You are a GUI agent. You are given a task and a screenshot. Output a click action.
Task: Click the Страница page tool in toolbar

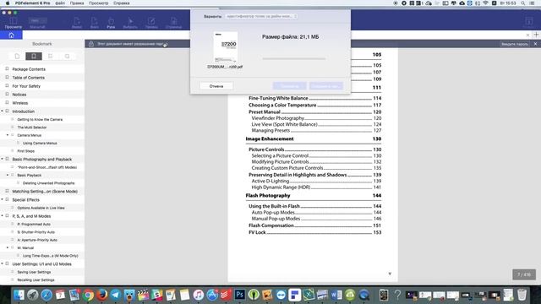pyautogui.click(x=173, y=23)
